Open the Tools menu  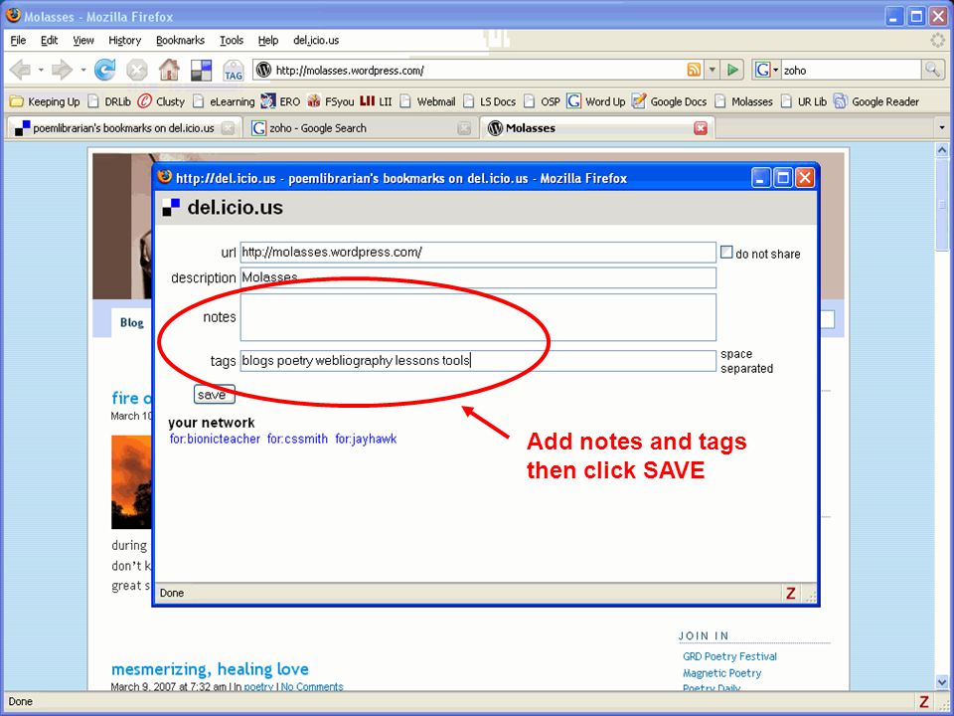(232, 40)
